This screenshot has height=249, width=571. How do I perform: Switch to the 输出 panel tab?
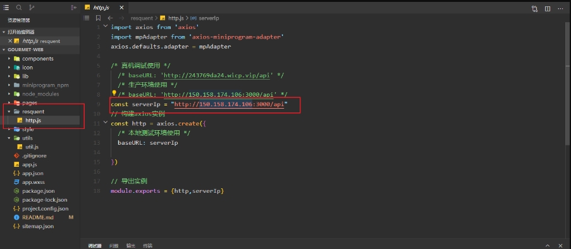pos(131,246)
